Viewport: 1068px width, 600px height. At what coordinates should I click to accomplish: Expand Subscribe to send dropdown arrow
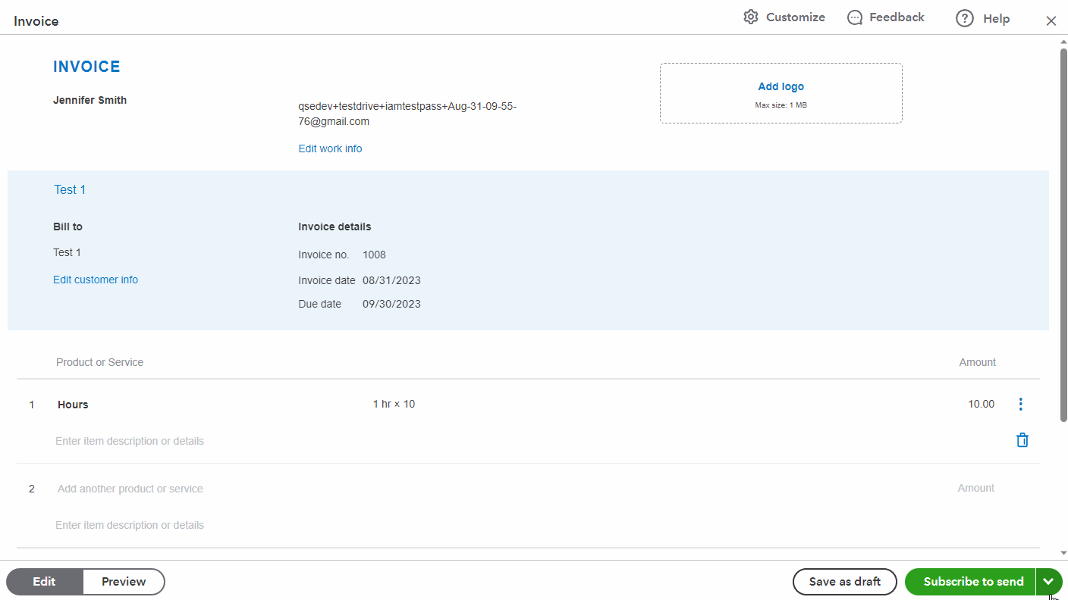1048,582
